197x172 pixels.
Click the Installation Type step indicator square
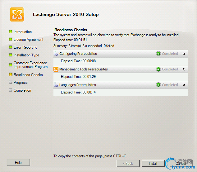(x=11, y=55)
